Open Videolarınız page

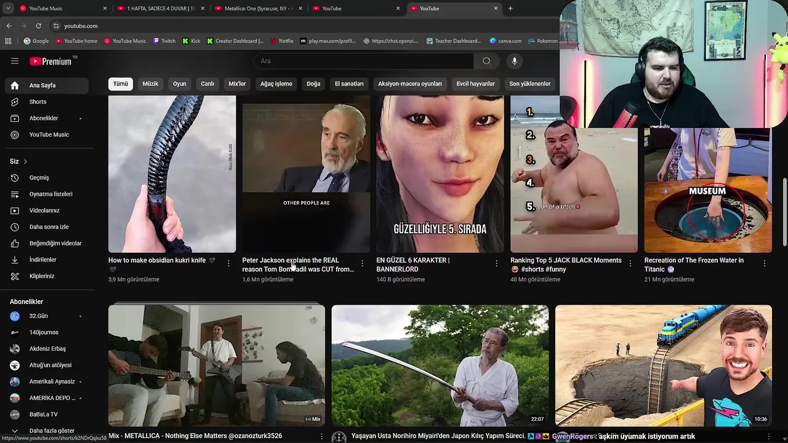tap(47, 210)
